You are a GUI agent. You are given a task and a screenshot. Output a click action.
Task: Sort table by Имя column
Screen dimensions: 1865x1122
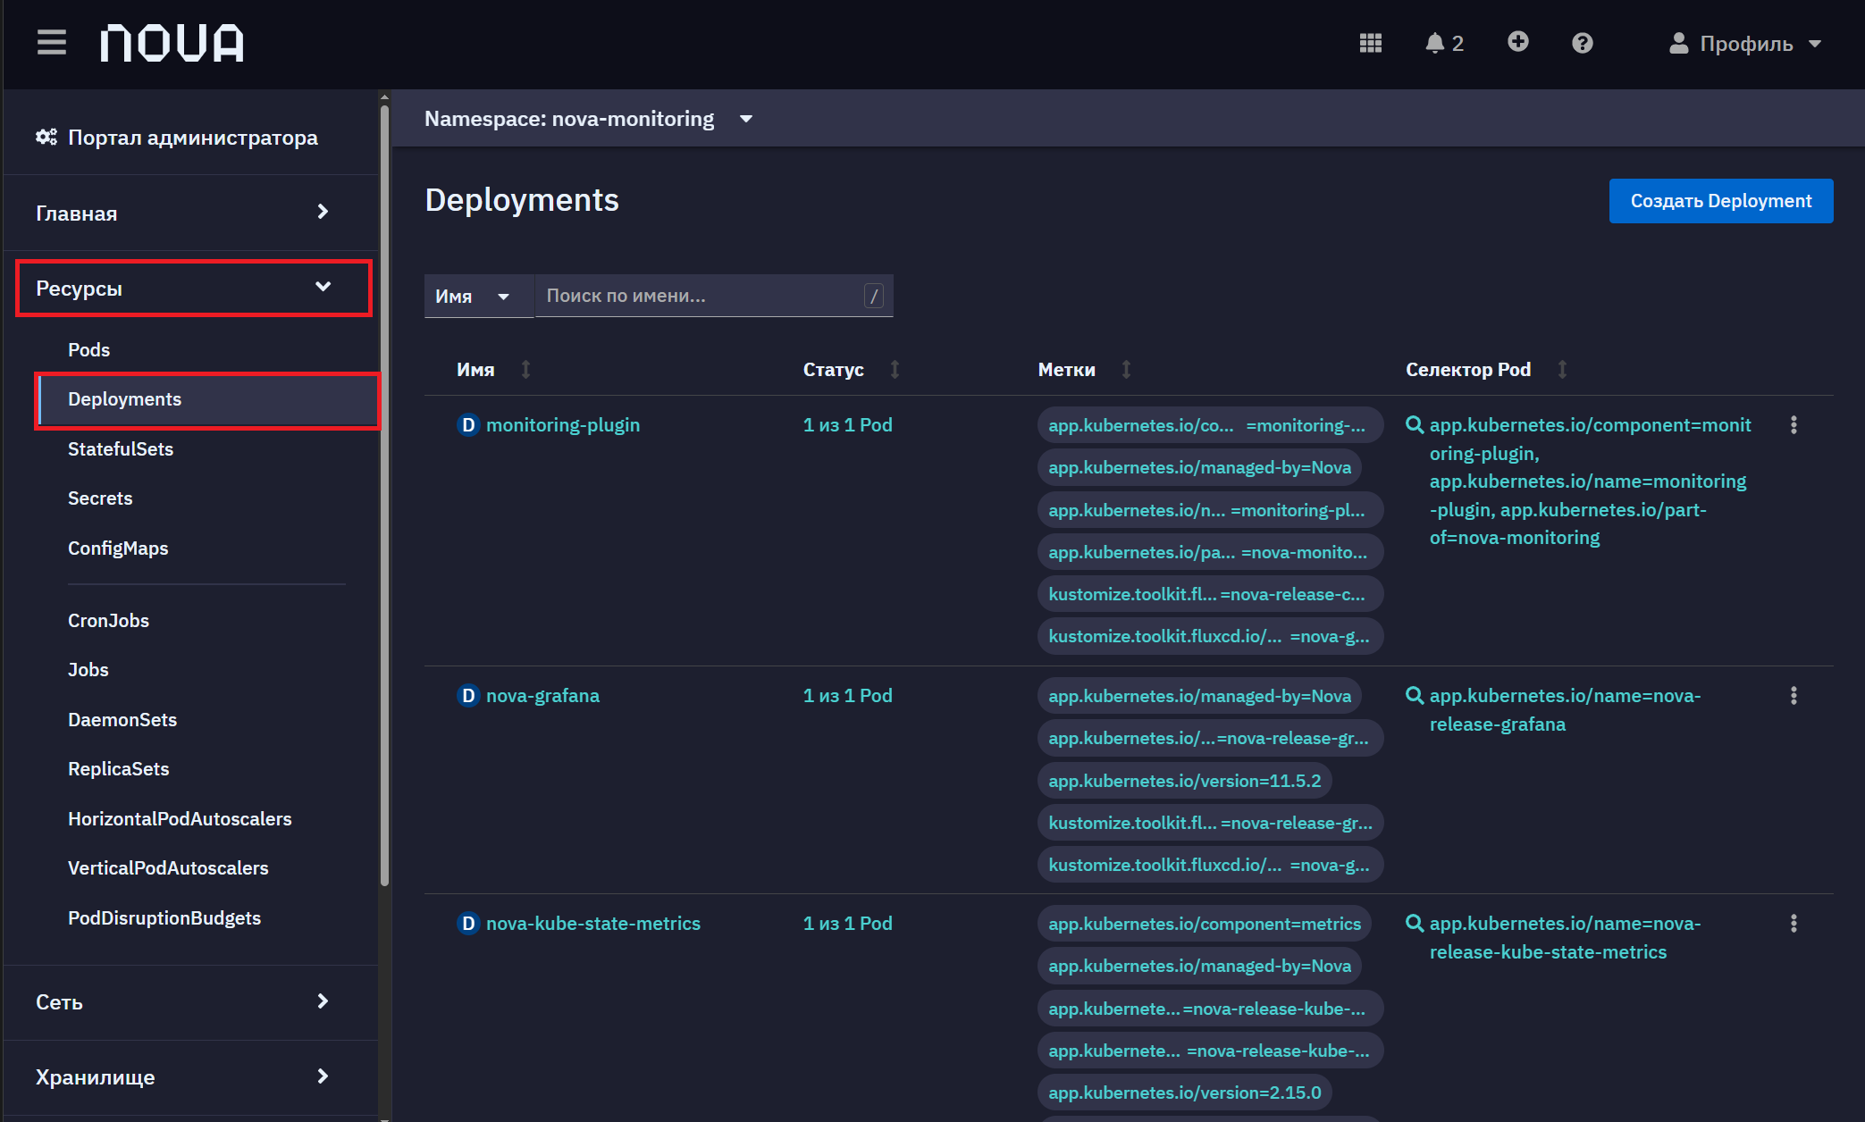[x=493, y=369]
